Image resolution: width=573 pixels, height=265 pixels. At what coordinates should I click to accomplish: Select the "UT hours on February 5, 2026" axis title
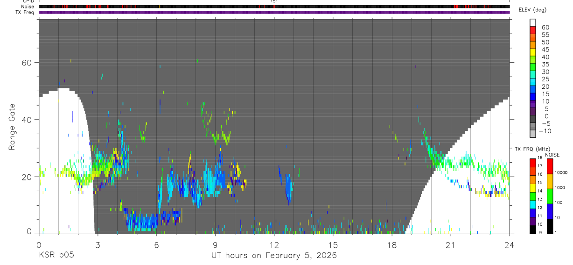(274, 256)
